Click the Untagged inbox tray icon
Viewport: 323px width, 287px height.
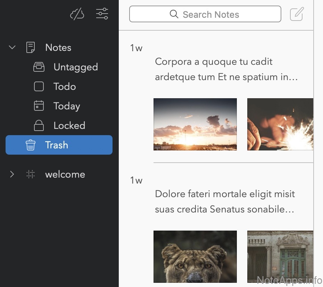click(x=39, y=67)
